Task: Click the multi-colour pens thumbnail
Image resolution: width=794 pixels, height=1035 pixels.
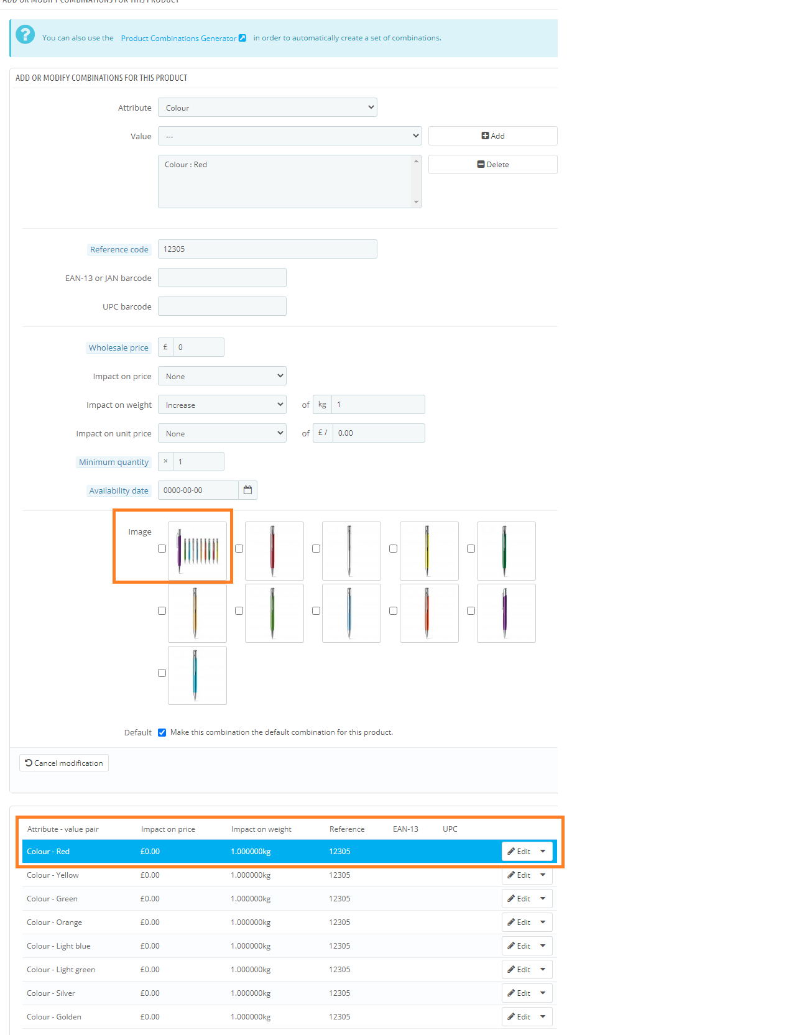Action: coord(197,551)
